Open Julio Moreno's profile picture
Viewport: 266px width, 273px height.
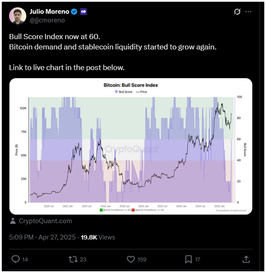[x=18, y=15]
